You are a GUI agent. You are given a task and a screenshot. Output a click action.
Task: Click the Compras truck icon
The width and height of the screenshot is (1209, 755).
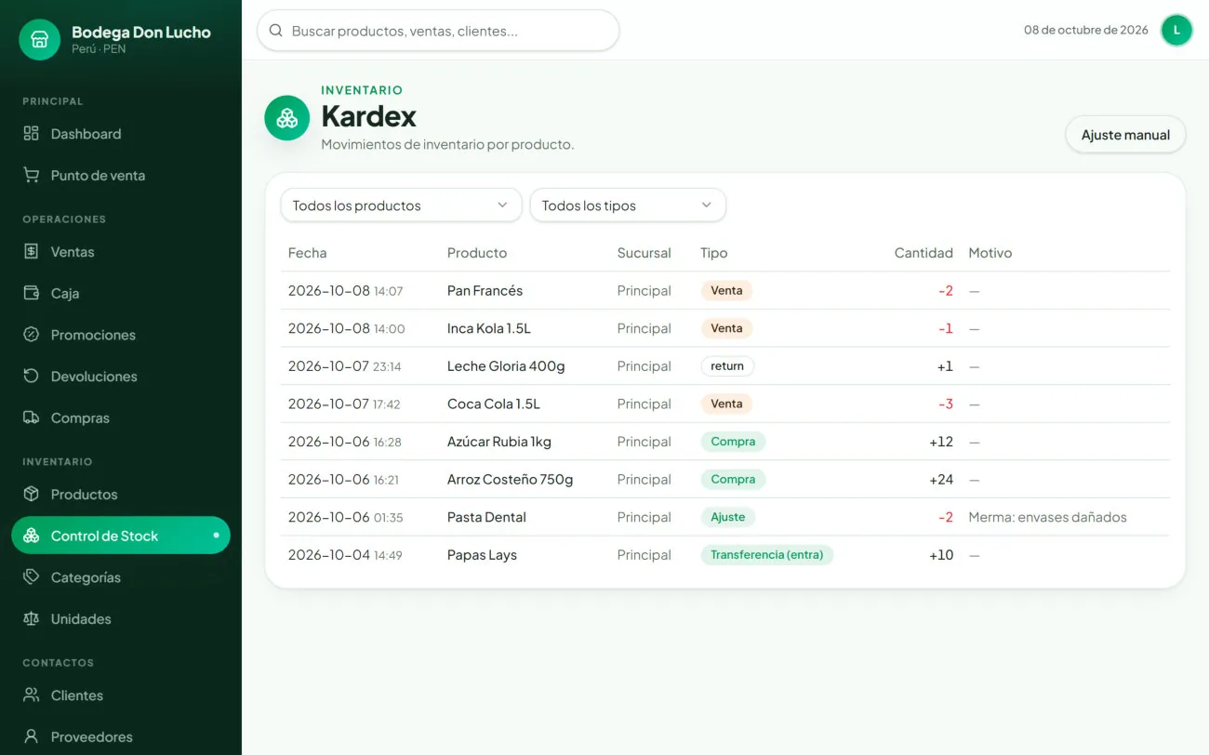point(32,417)
